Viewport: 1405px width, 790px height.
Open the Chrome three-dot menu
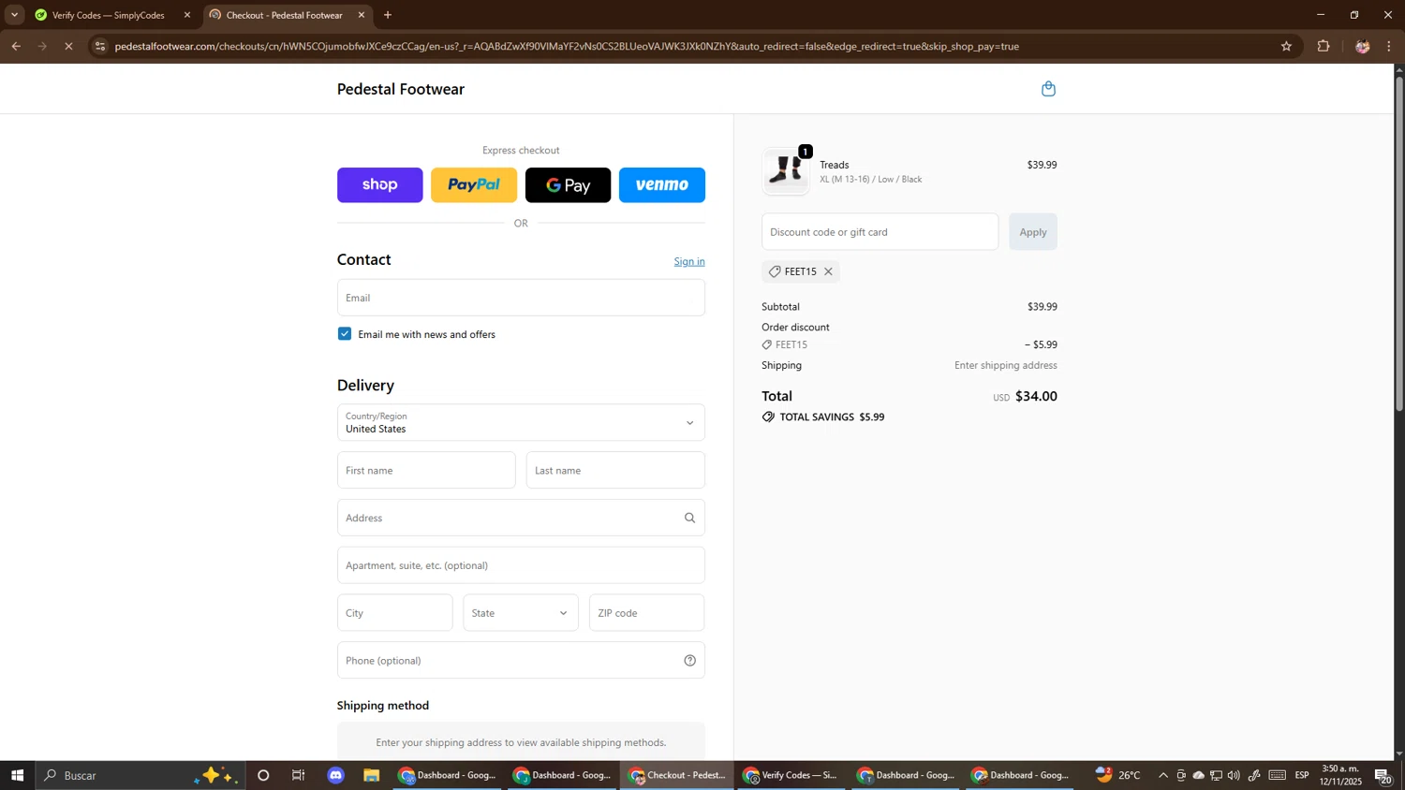click(1389, 46)
